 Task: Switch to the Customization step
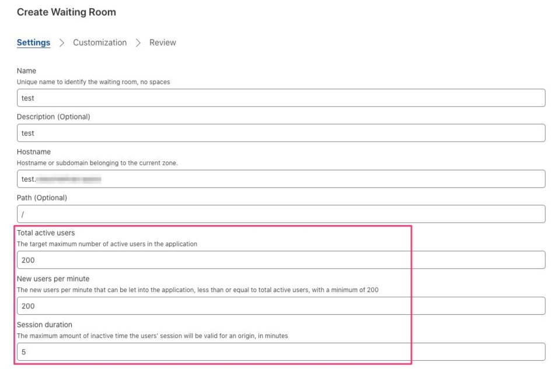[100, 43]
